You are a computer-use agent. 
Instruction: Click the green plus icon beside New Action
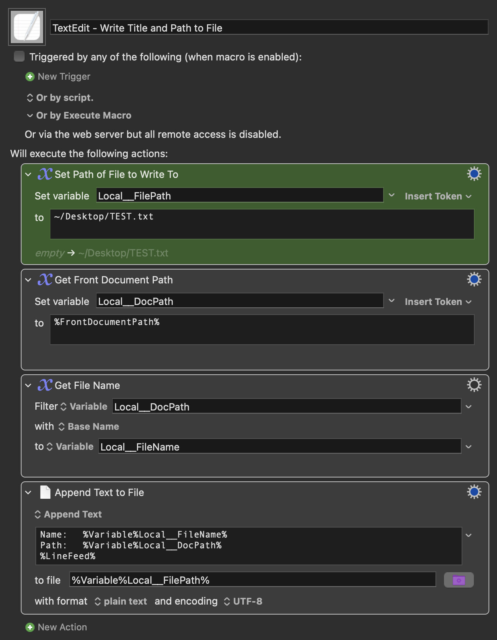point(30,627)
